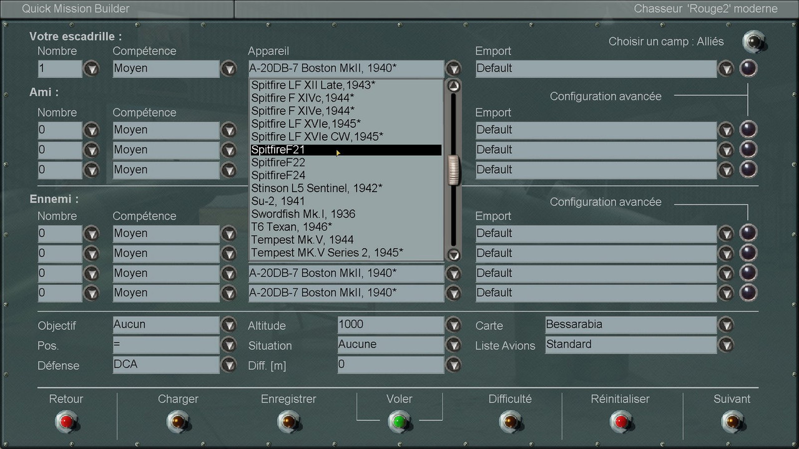The width and height of the screenshot is (799, 449).
Task: Select Spitfire LF XII Late, 1943* in list
Action: tap(346, 85)
